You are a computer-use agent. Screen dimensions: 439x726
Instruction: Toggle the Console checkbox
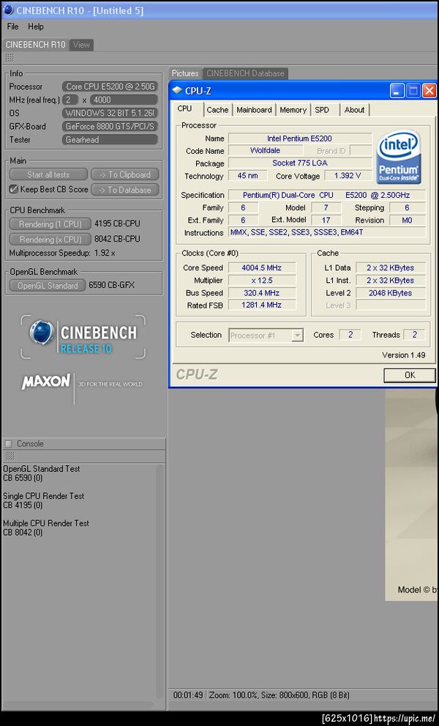click(x=8, y=443)
